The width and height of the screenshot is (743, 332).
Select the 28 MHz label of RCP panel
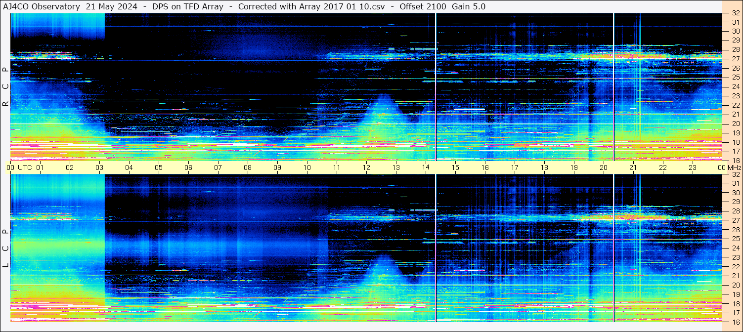(x=735, y=49)
